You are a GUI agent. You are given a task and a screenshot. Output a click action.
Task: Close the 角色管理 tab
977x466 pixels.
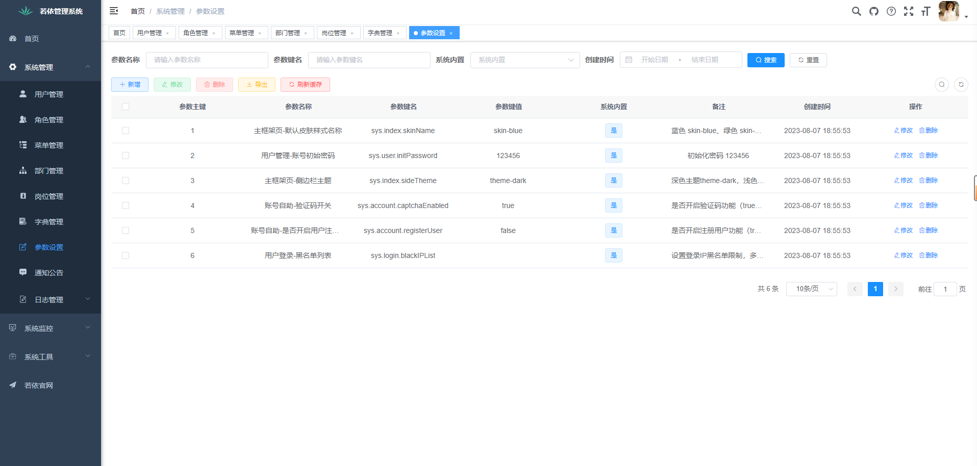point(214,33)
